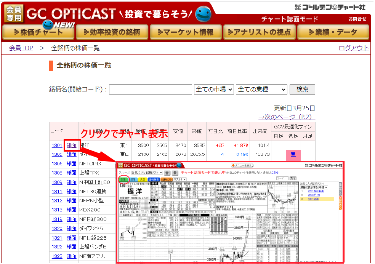This screenshot has width=375, height=264.
Task: Go to 会員TOP via breadcrumb
Action: [21, 48]
